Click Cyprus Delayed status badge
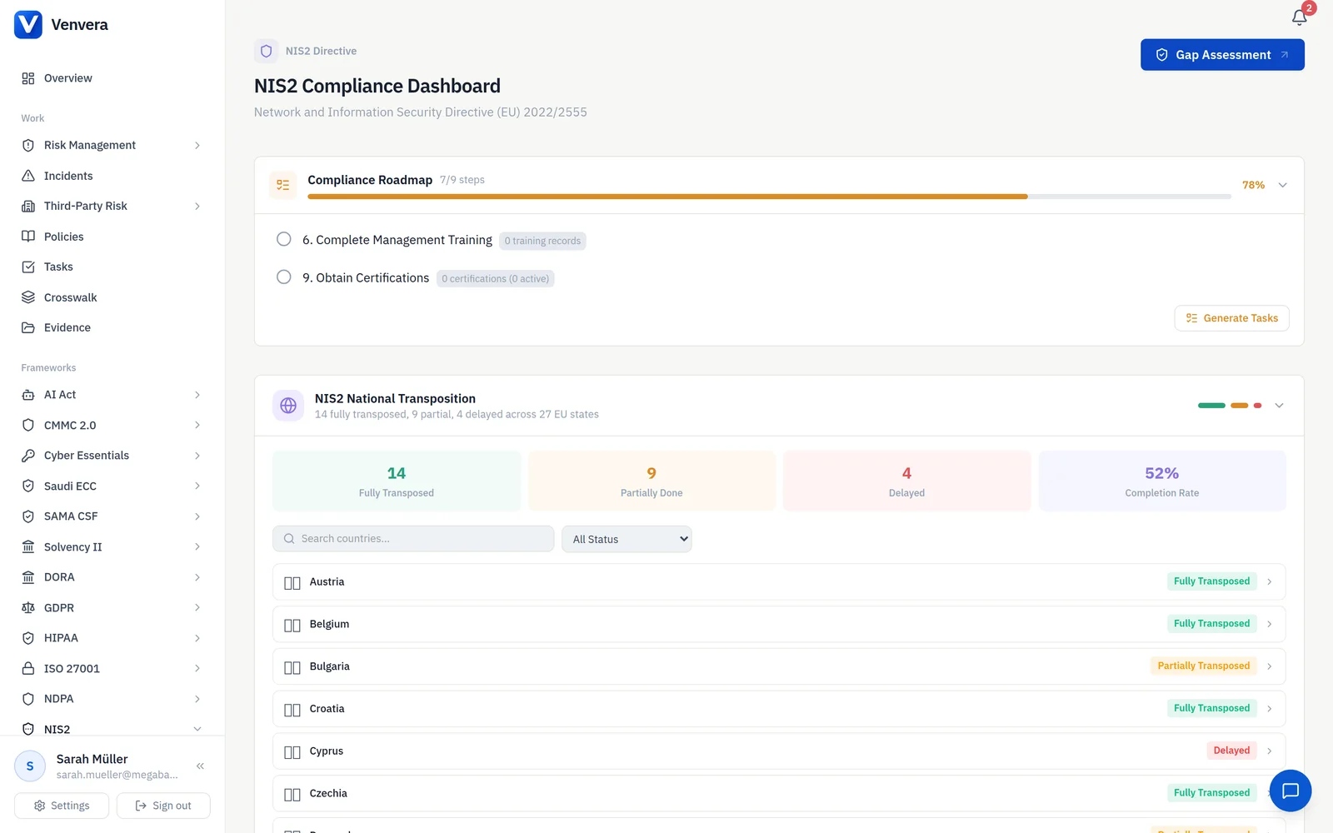Image resolution: width=1333 pixels, height=833 pixels. pyautogui.click(x=1231, y=751)
